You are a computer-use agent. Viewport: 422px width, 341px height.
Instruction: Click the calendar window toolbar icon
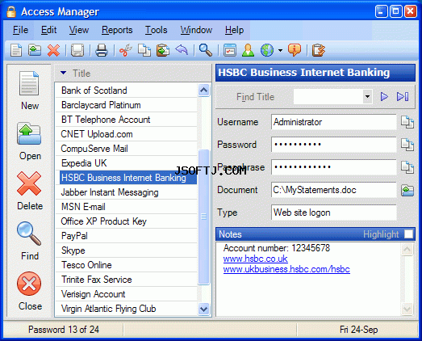[x=230, y=50]
